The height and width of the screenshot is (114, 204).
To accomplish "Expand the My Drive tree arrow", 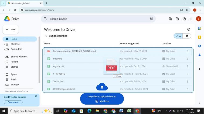I will [x=4, y=44].
